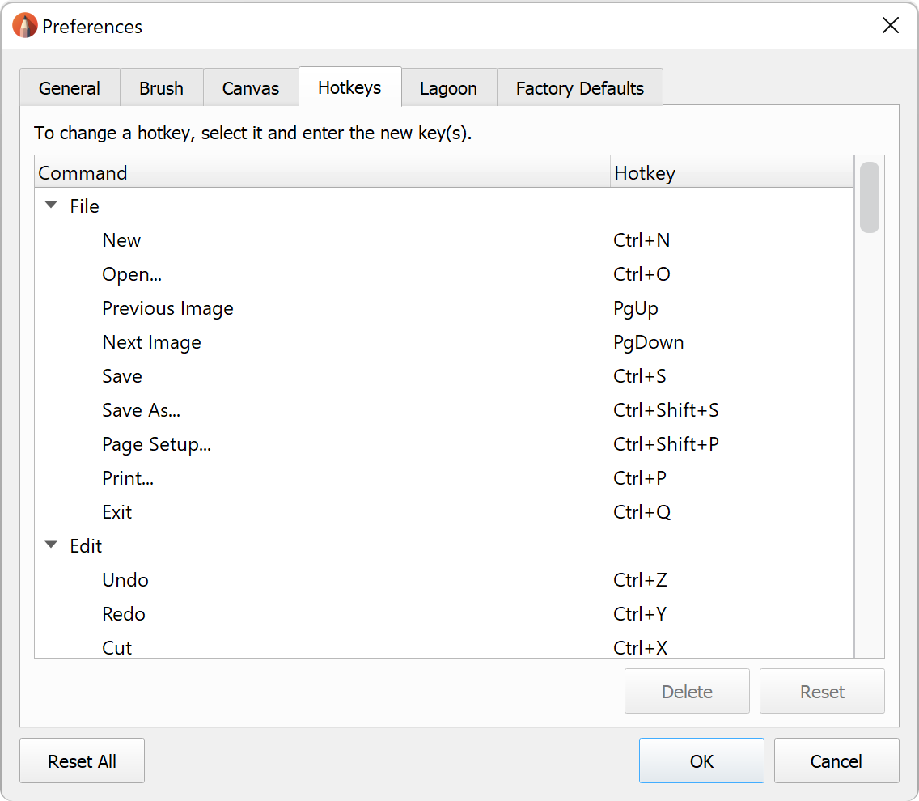Select the Undo command in the list
The width and height of the screenshot is (919, 801).
pos(125,580)
